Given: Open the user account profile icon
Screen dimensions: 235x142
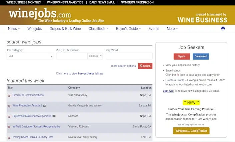Looking at the screenshot, I should pos(223,29).
